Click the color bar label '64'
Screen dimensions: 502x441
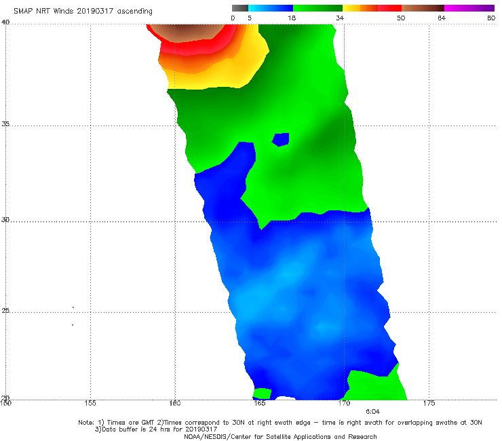[x=442, y=18]
